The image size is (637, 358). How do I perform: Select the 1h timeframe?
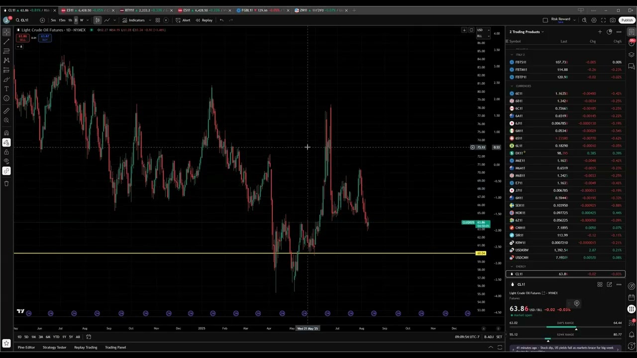70,20
